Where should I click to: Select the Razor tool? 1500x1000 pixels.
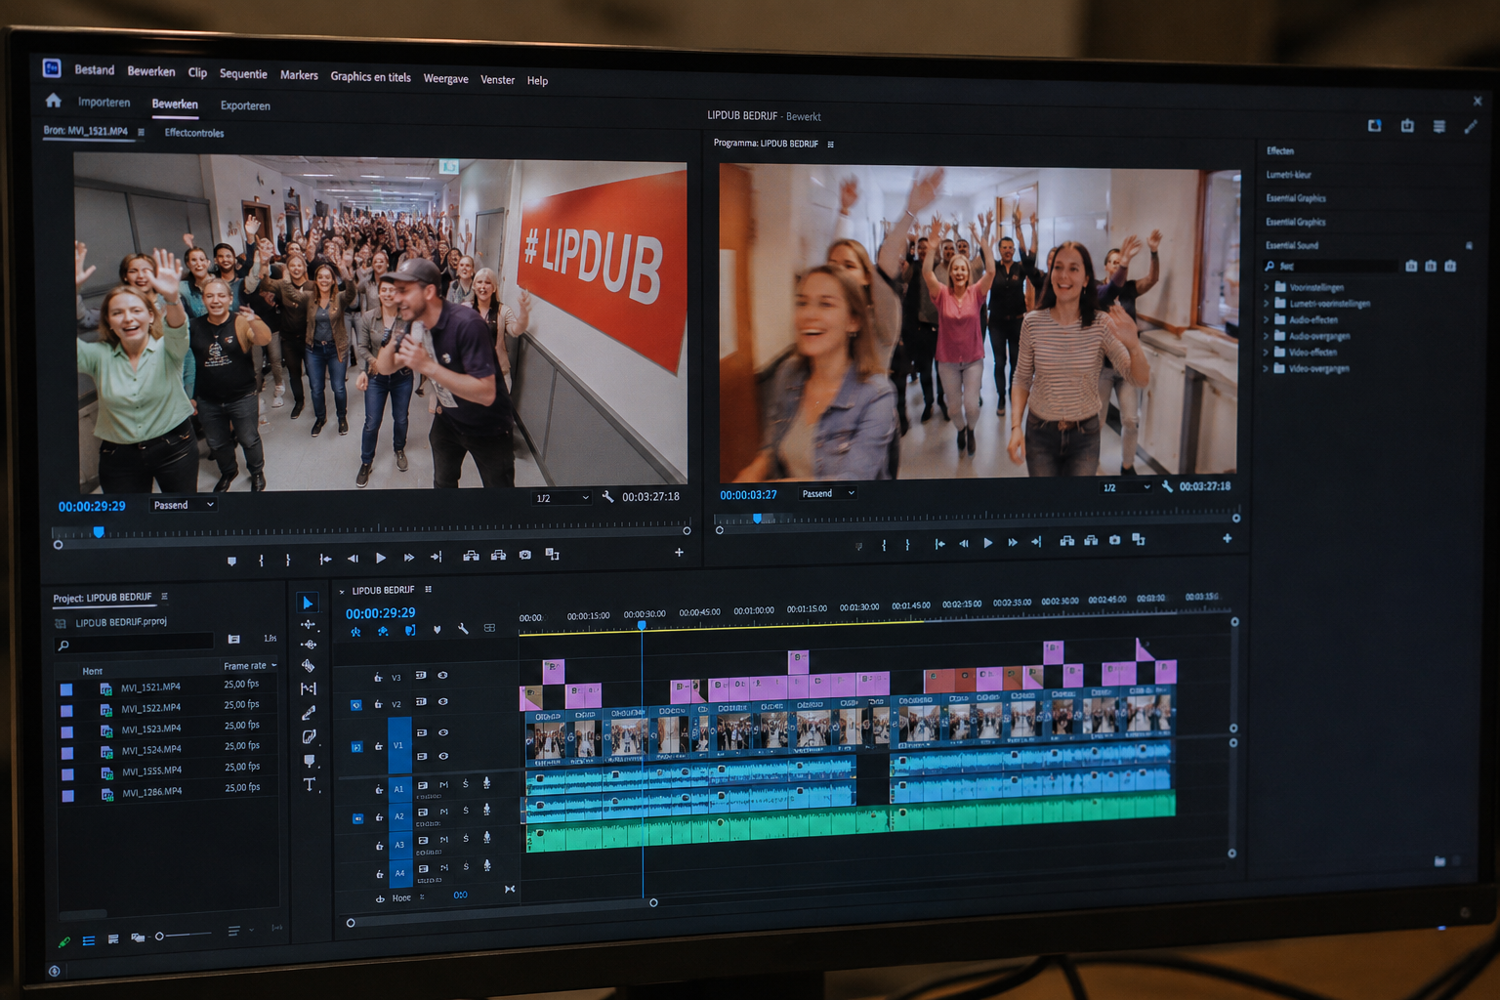point(309,666)
